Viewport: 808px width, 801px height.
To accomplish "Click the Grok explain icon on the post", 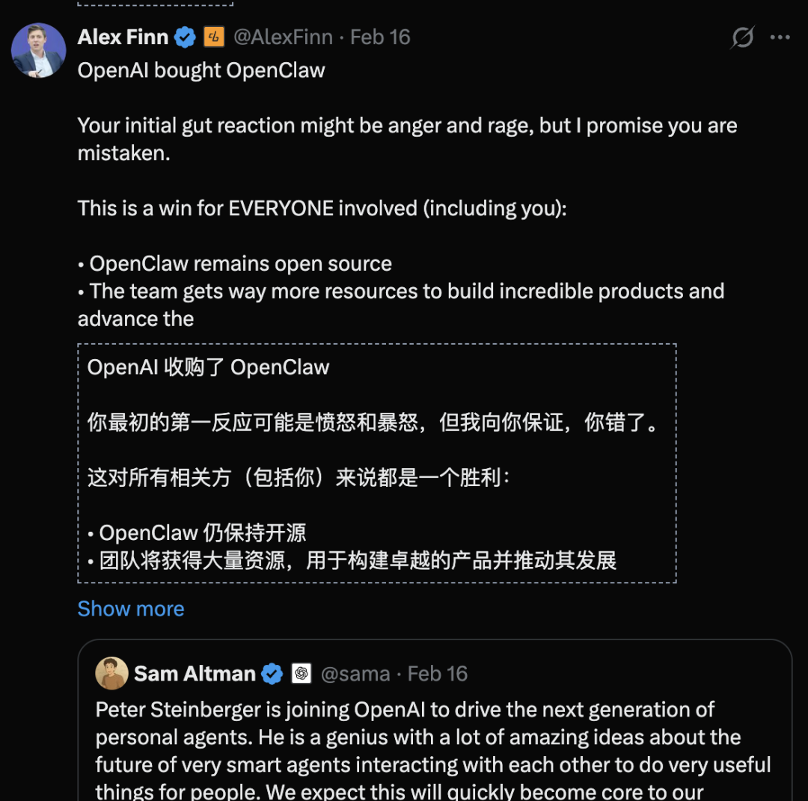I will click(742, 37).
